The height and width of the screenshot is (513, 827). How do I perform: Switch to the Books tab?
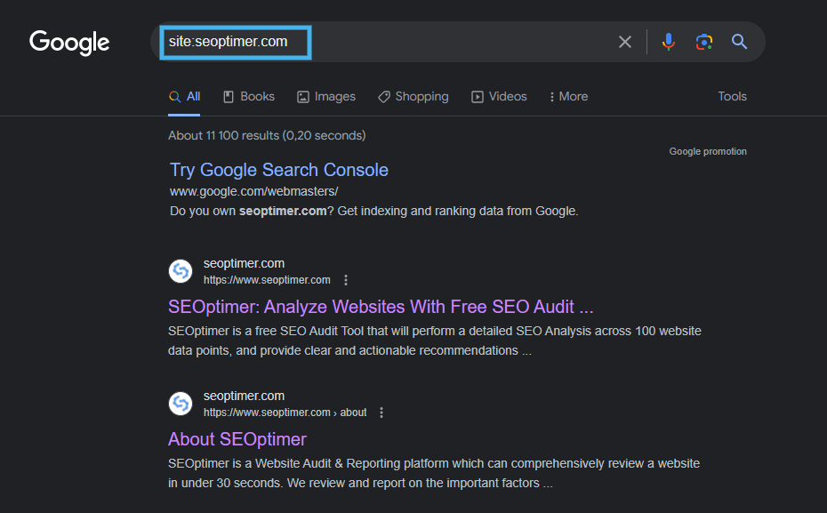249,97
